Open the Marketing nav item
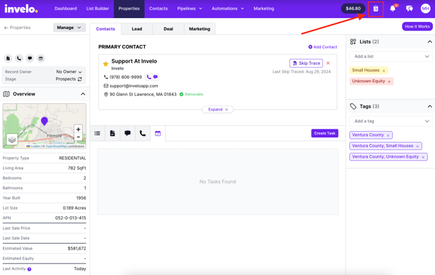 click(x=264, y=9)
